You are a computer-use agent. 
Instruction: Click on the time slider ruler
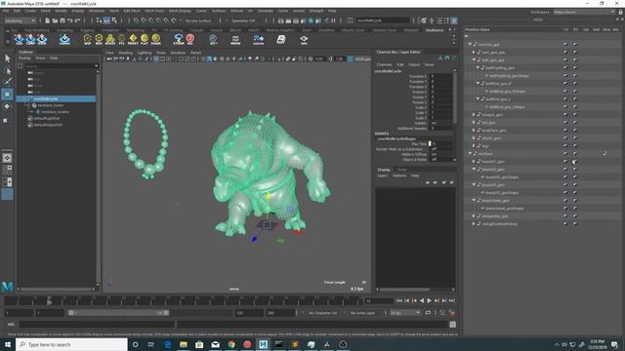coord(184,301)
